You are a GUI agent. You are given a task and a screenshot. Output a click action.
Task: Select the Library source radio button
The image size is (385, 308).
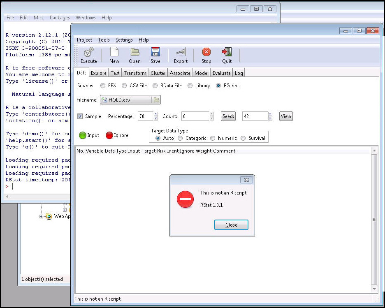tap(190, 86)
